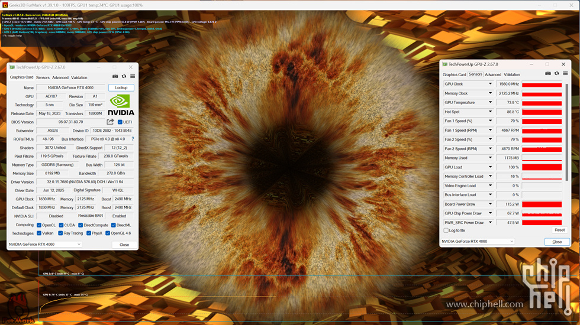Click the refresh icon in right GPU-Z sensors window

click(x=557, y=73)
